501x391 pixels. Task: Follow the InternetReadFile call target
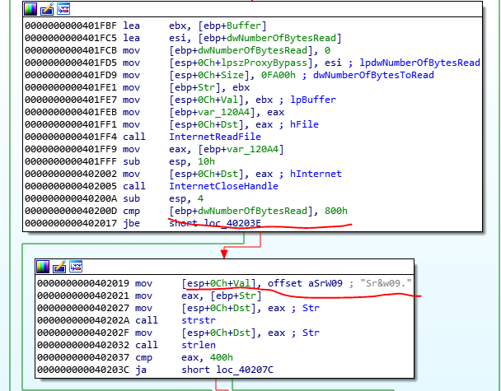click(x=215, y=137)
